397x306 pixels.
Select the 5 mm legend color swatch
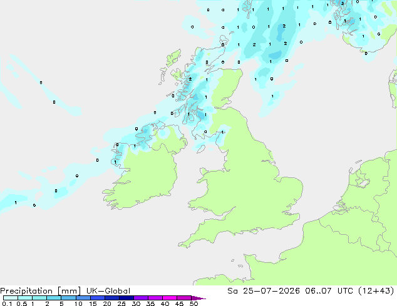pos(68,298)
